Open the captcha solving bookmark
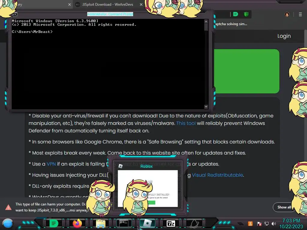Image resolution: width=307 pixels, height=230 pixels. pyautogui.click(x=231, y=24)
